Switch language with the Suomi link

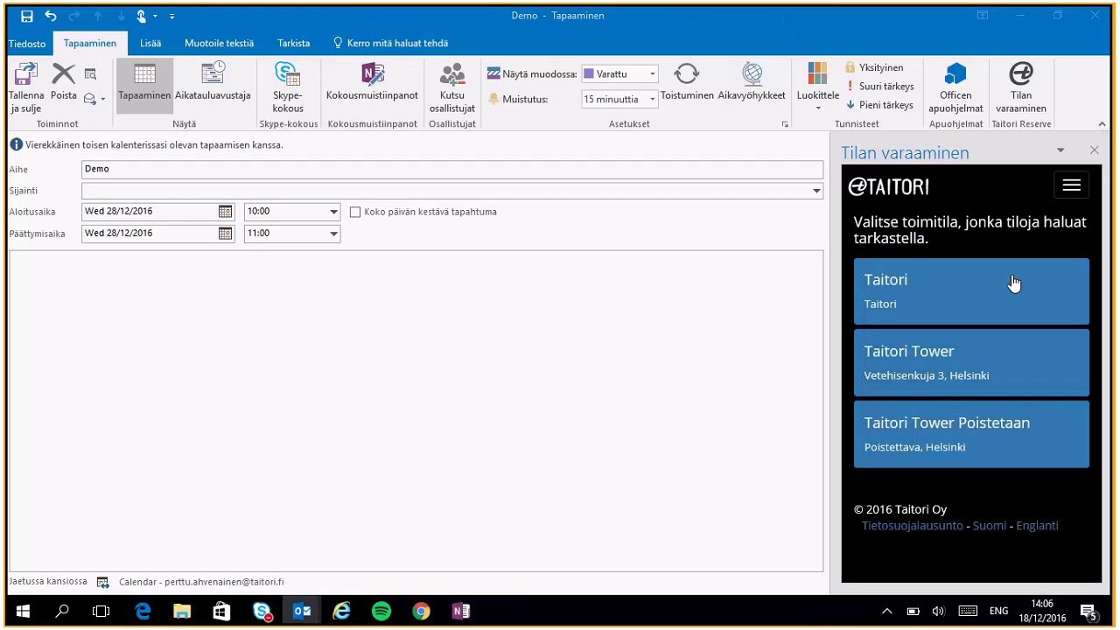[990, 526]
